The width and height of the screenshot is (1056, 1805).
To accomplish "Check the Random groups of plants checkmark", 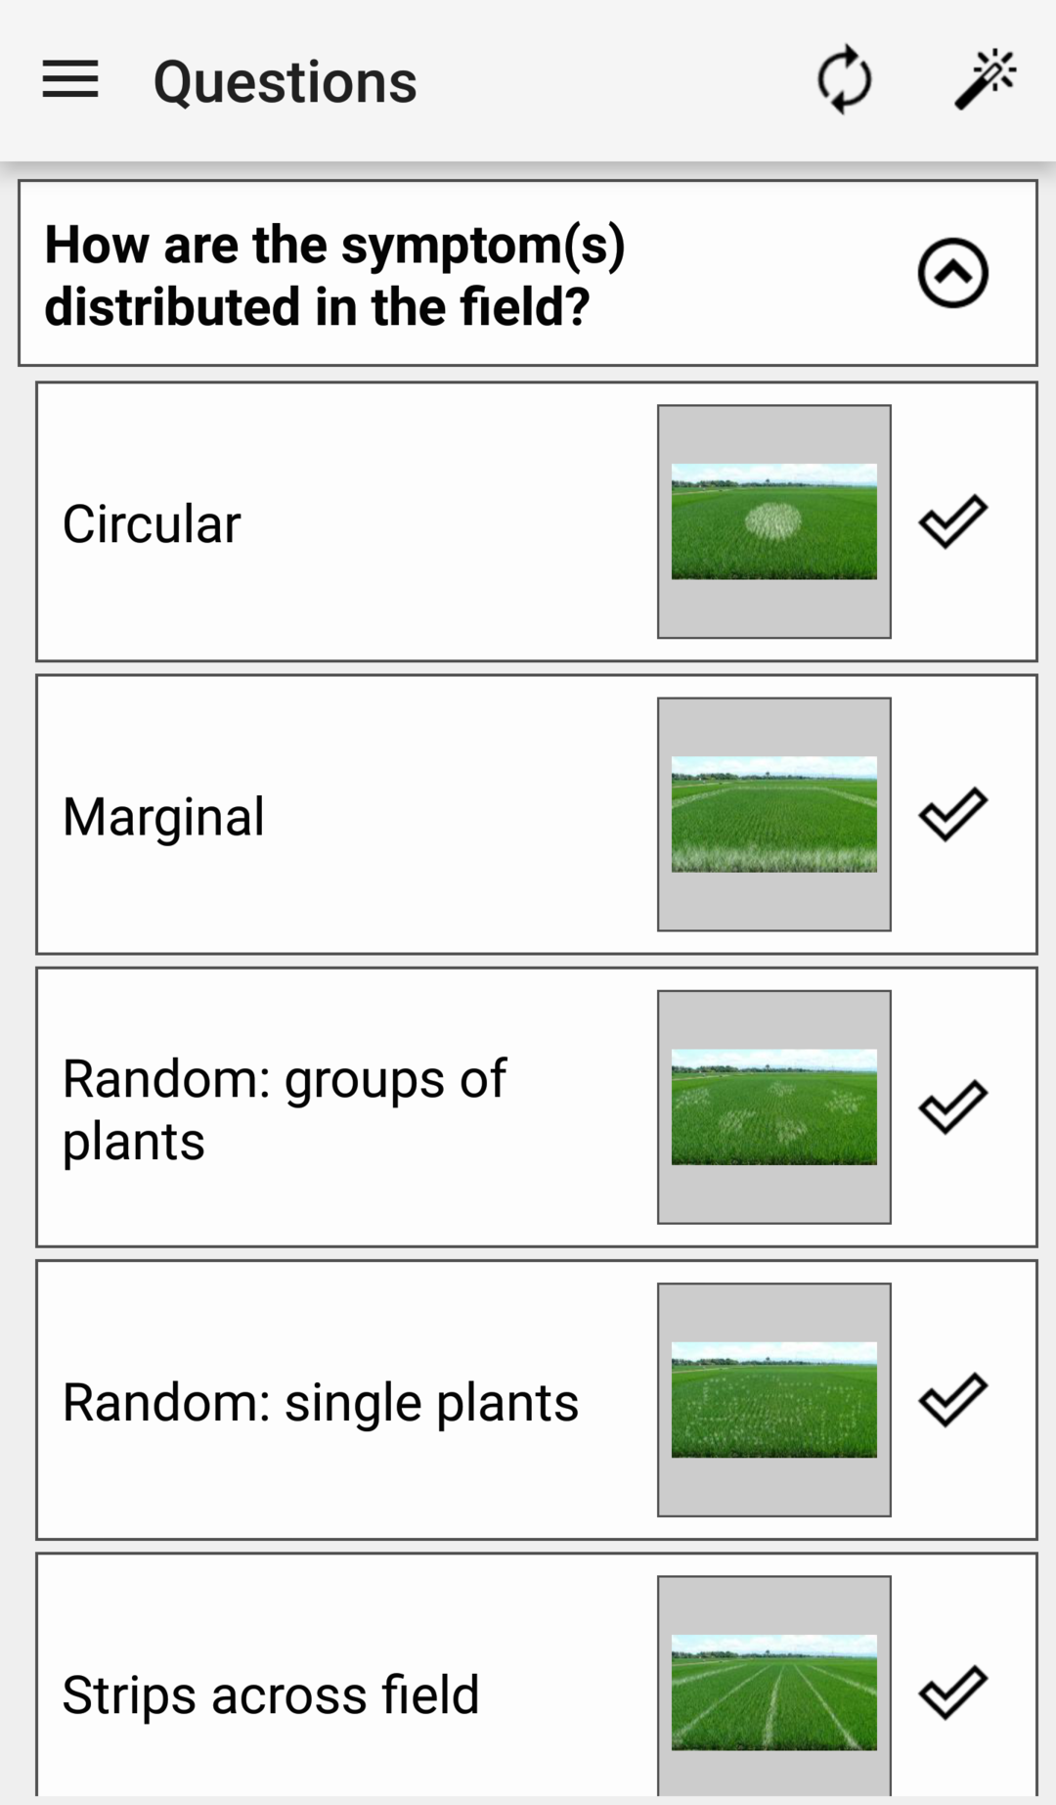I will [x=953, y=1106].
